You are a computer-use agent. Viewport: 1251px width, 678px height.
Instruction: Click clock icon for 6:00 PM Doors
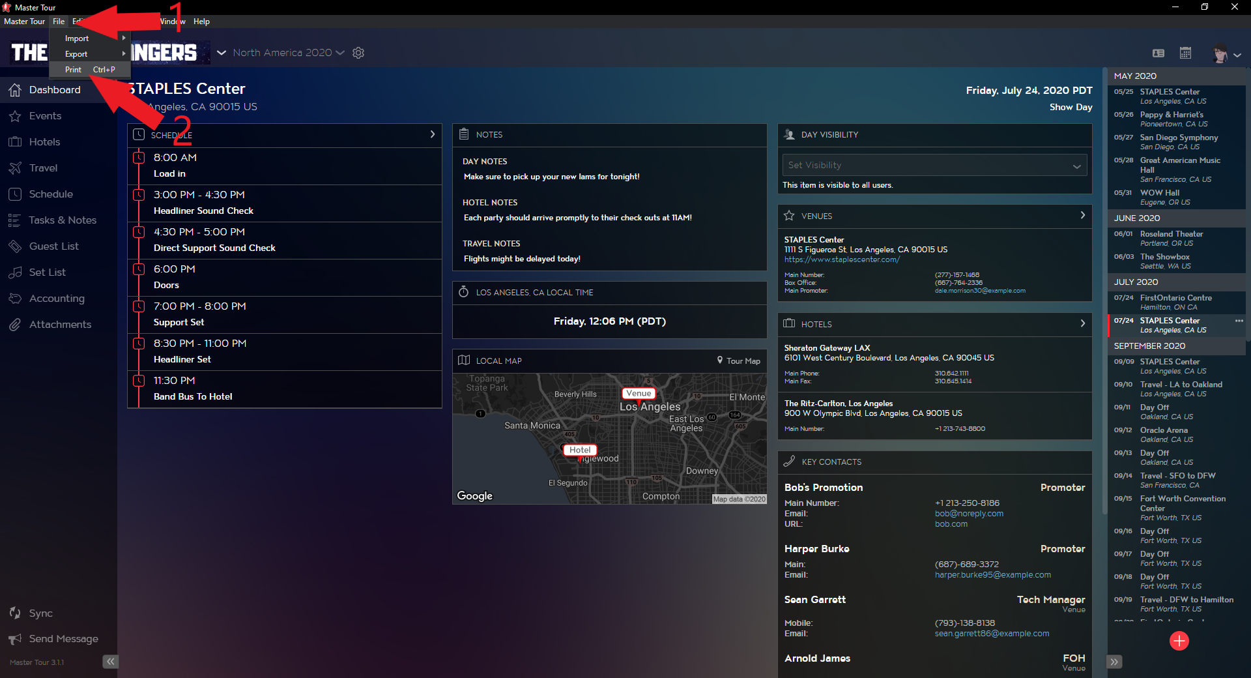point(139,269)
